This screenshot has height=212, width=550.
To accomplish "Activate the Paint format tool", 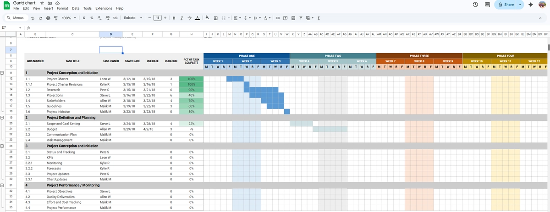I will [55, 18].
